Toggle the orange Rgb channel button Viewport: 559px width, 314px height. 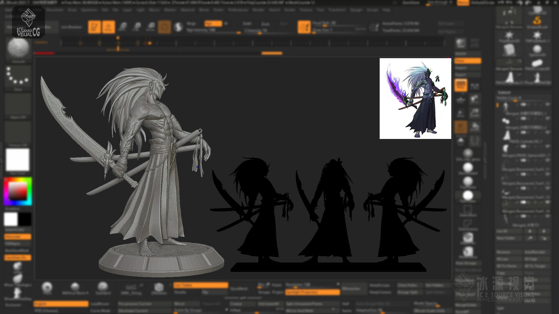(213, 24)
